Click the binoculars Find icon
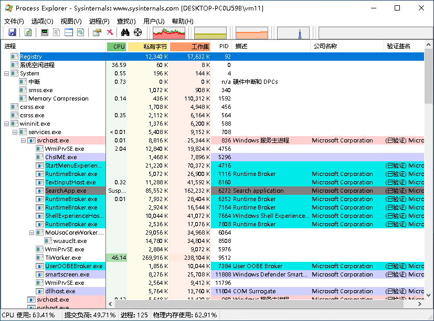Viewport: 434px width, 321px height. coord(125,32)
